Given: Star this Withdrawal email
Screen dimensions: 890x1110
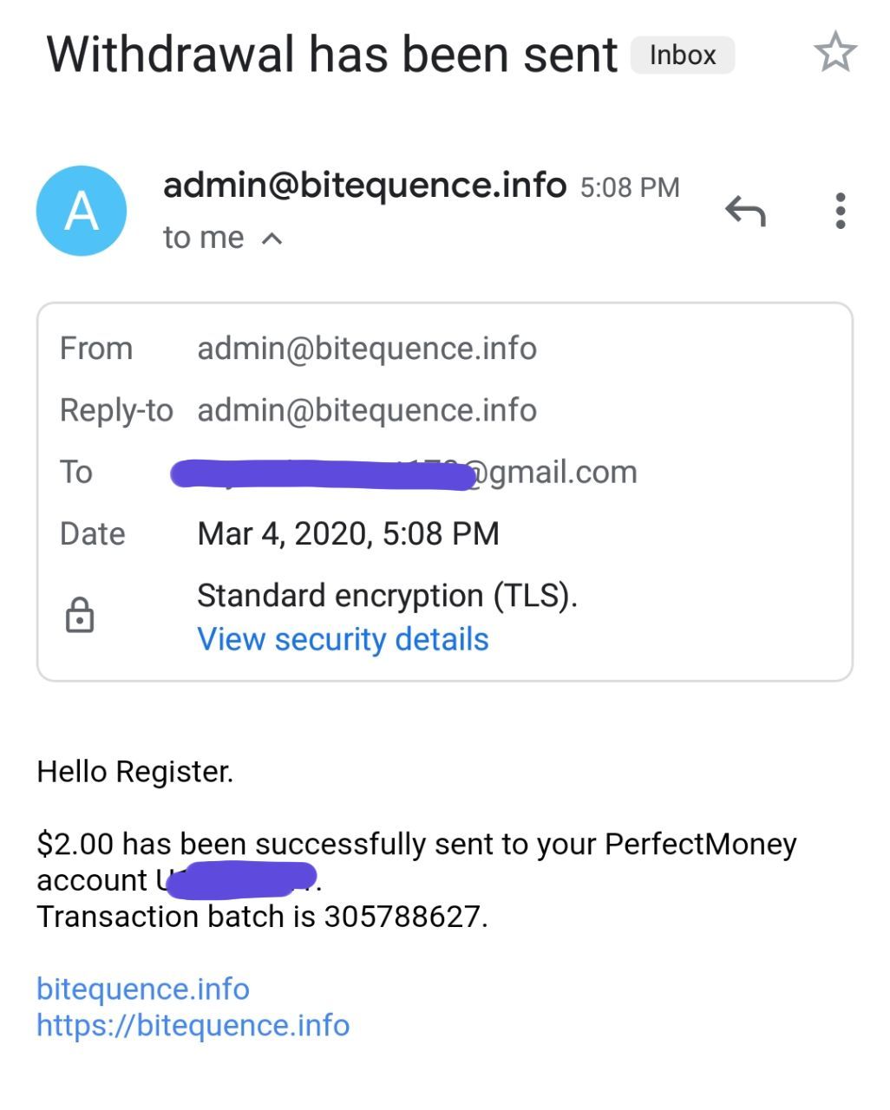Looking at the screenshot, I should click(834, 53).
